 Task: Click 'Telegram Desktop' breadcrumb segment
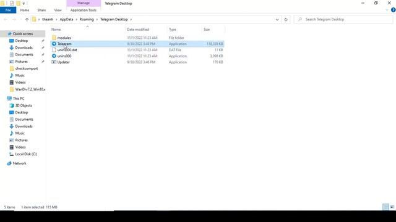click(x=114, y=19)
